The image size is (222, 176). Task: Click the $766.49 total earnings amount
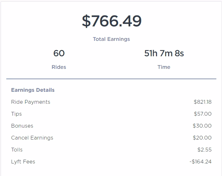click(x=112, y=21)
